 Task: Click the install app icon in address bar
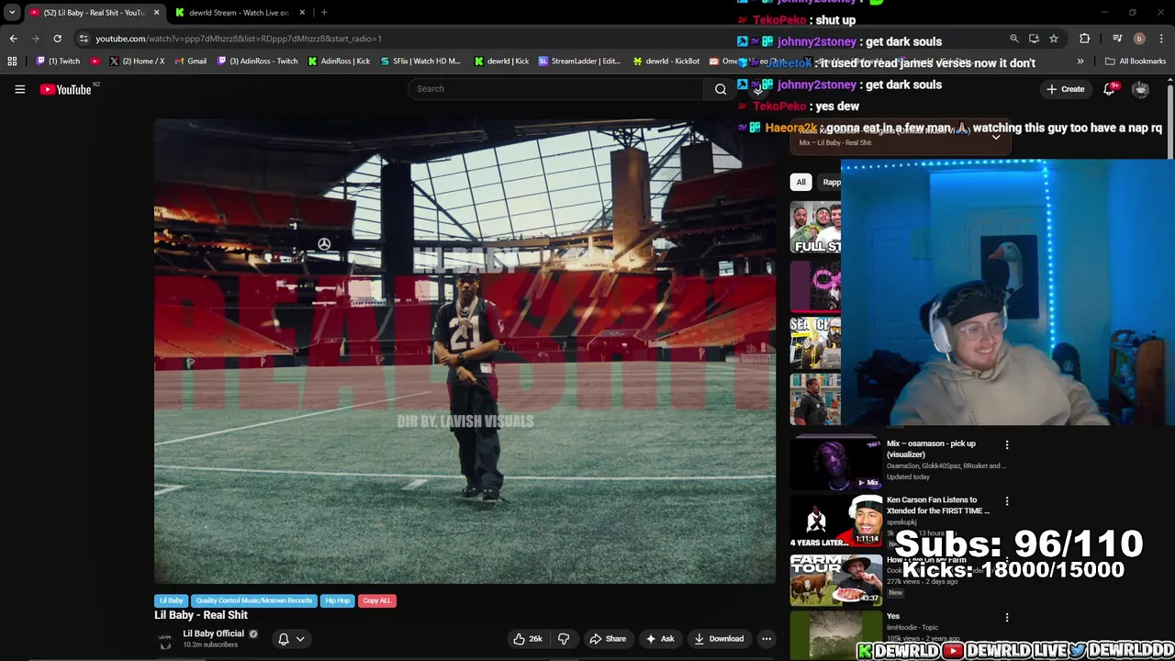[1034, 39]
